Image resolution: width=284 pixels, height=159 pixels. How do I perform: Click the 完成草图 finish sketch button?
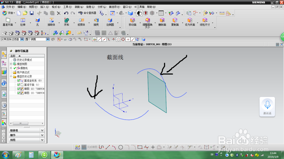[89, 147]
